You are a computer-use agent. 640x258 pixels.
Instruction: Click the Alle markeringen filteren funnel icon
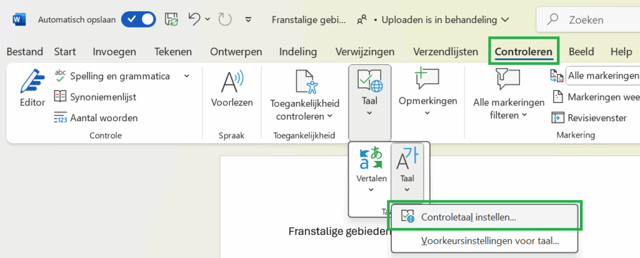pyautogui.click(x=508, y=79)
